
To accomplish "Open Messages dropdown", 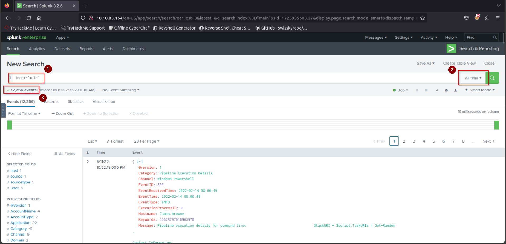I will point(376,37).
